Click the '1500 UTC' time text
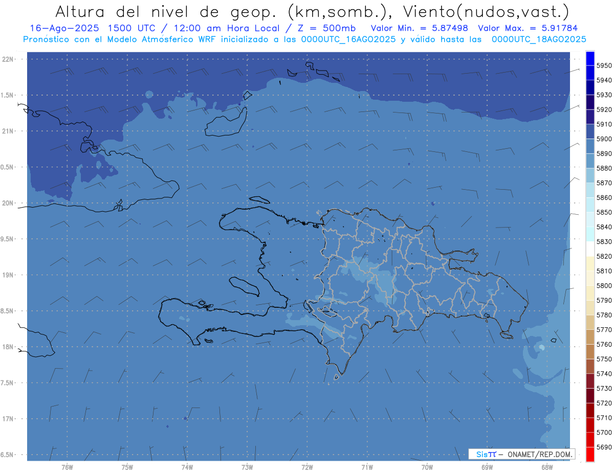The image size is (614, 474). [131, 28]
